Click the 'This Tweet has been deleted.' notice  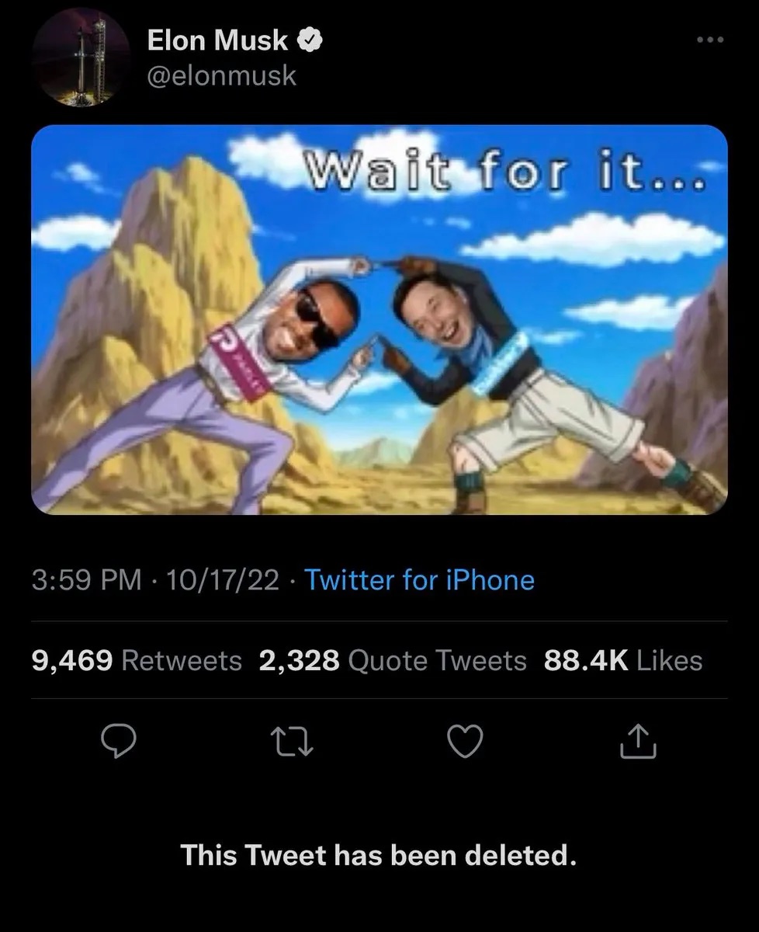[379, 855]
